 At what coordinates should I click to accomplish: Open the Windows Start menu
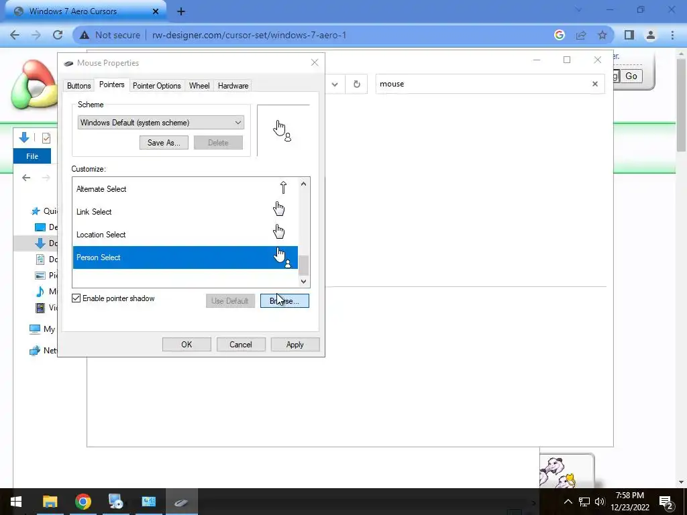click(16, 502)
